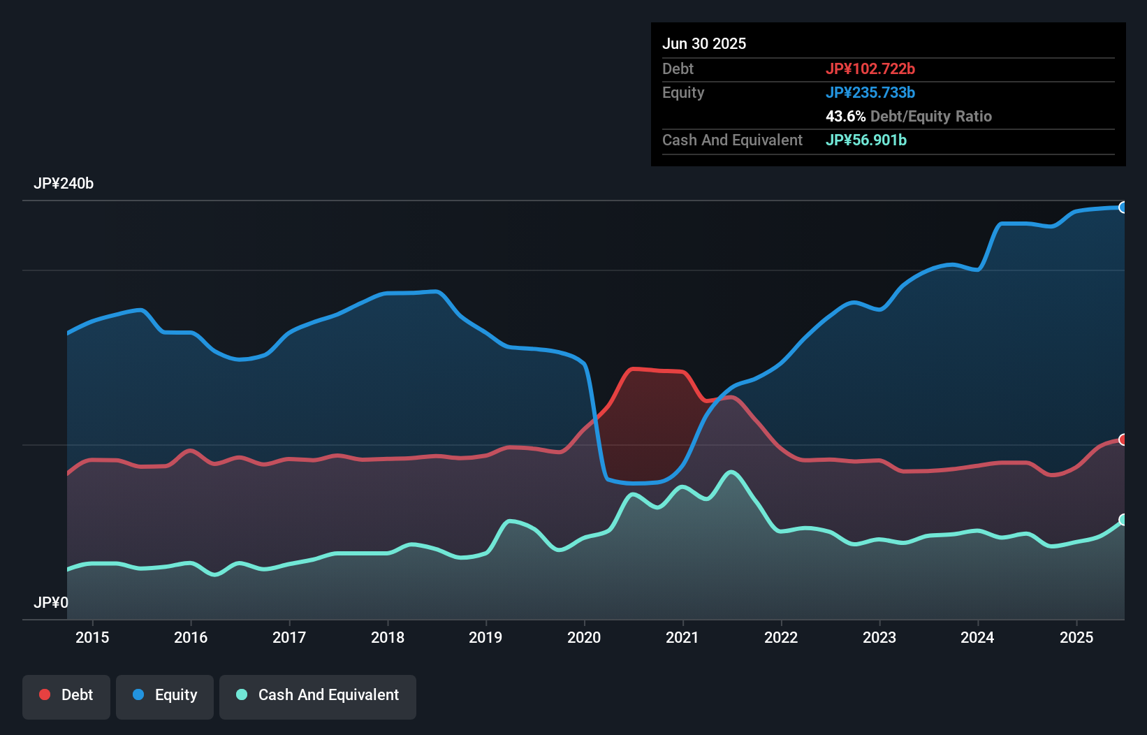
Task: Select the 2020 year label on axis
Action: [x=584, y=637]
